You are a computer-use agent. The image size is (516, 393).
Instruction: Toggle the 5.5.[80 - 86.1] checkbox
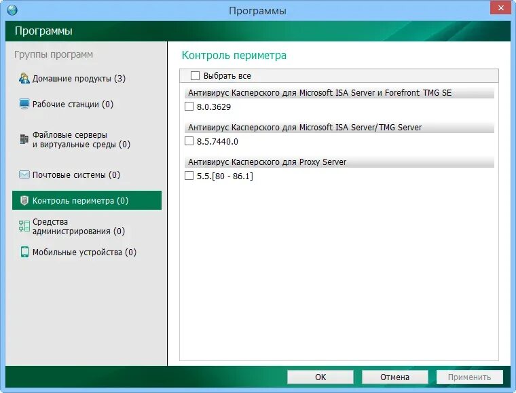pos(189,176)
